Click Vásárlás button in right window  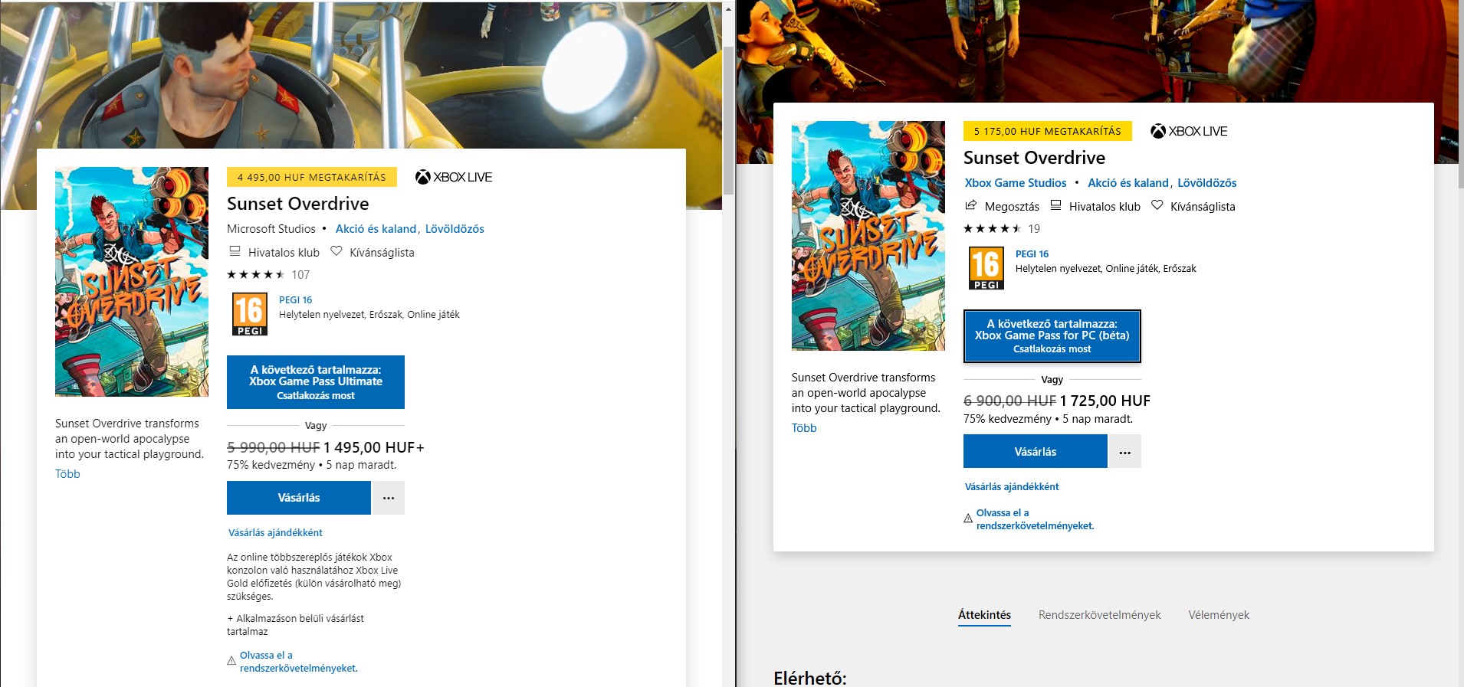click(x=1036, y=452)
